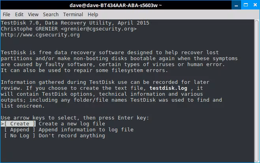Open the Terminal menu

(73, 14)
